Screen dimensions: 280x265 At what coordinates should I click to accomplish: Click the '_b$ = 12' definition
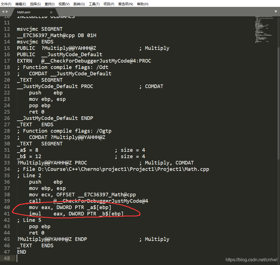[29, 156]
